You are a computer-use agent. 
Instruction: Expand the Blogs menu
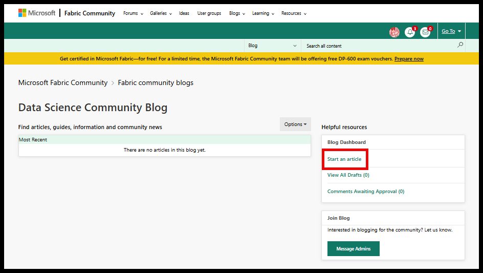coord(237,13)
